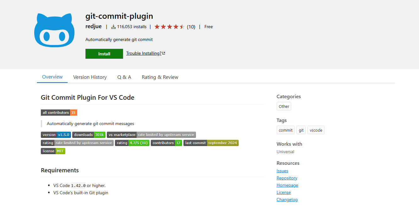This screenshot has width=419, height=207.
Task: Click the rating 4.7/5 (10) badge
Action: [x=132, y=143]
